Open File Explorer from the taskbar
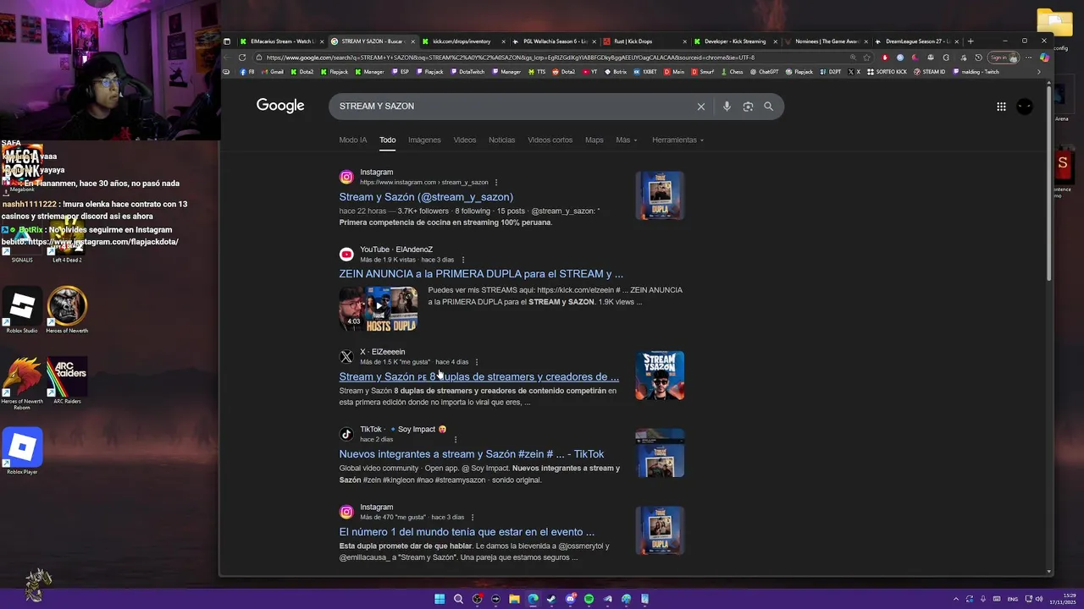1084x609 pixels. (514, 599)
